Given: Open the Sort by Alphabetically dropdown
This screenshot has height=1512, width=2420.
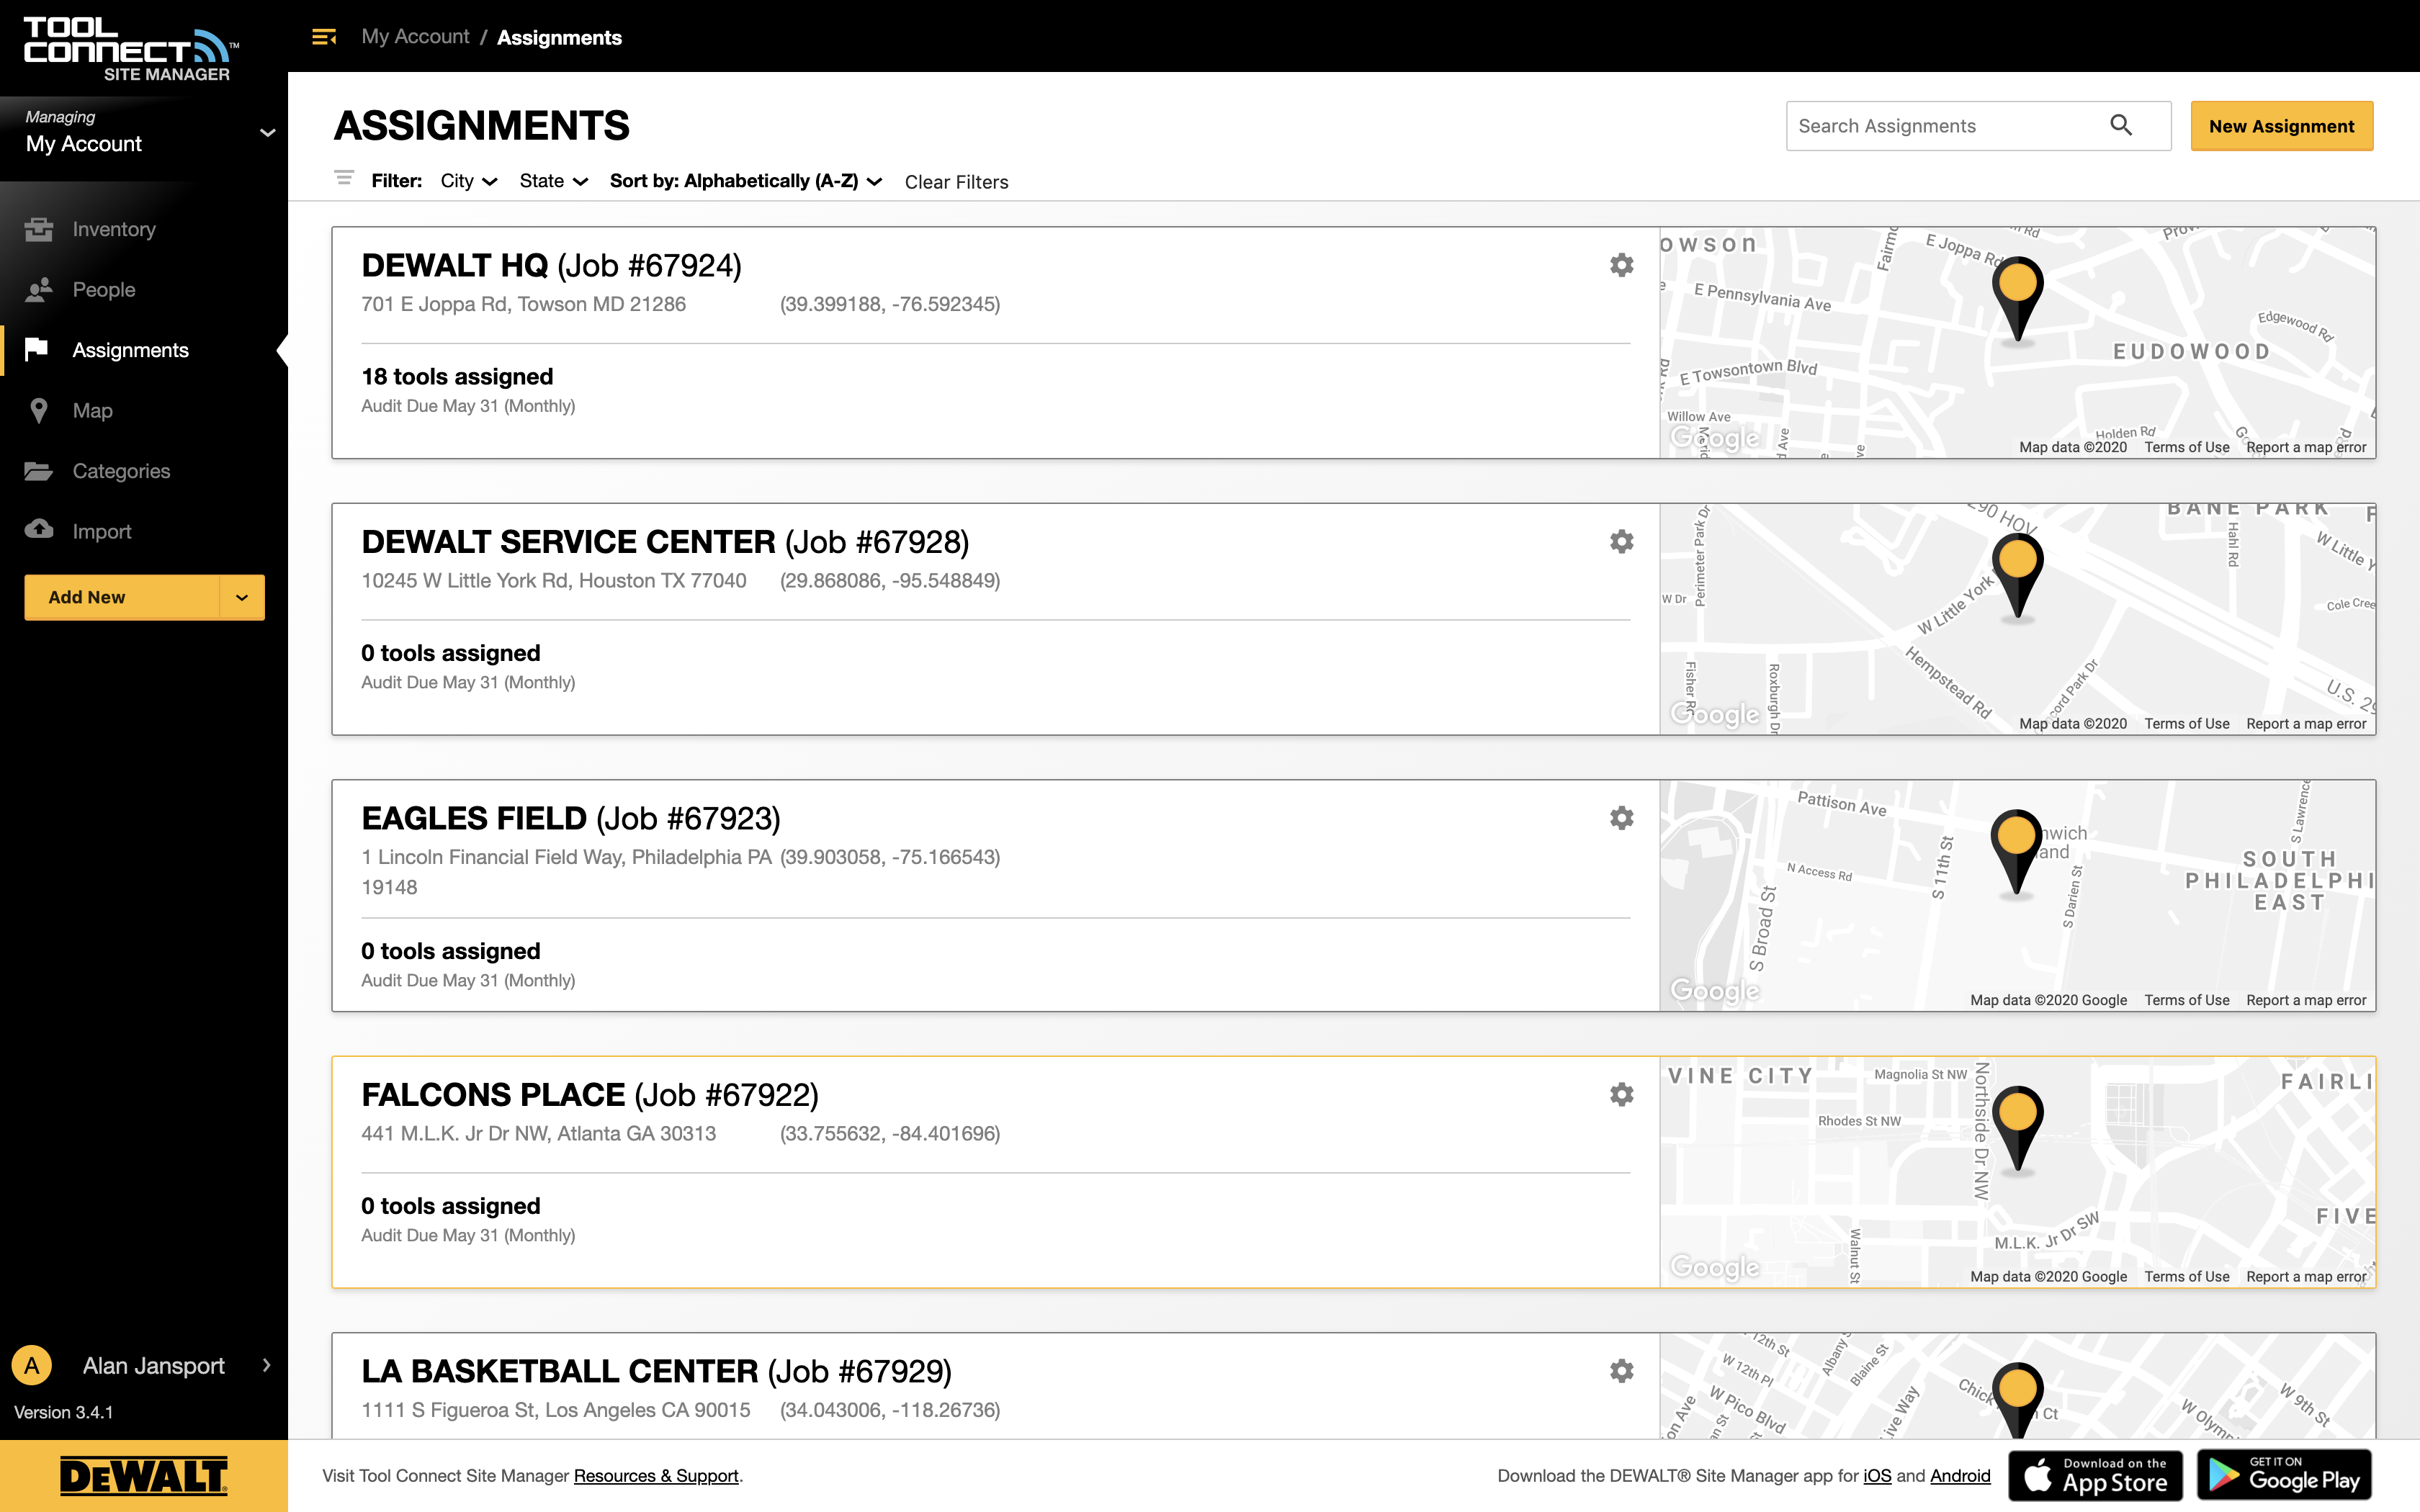Looking at the screenshot, I should point(746,181).
